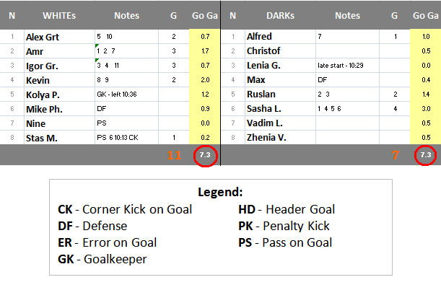Select Kevin's yellow Go Ga cell 2.0

point(204,79)
